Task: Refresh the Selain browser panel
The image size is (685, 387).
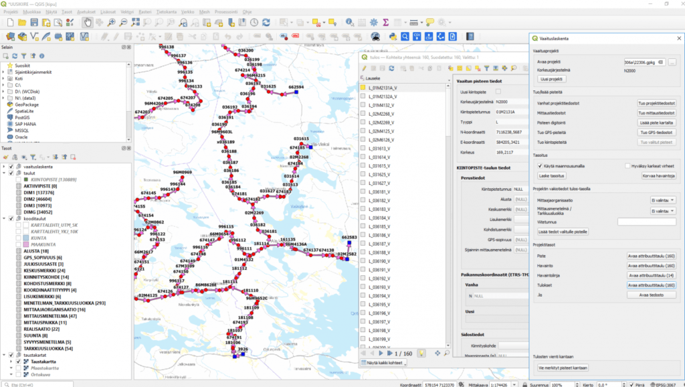Action: (x=15, y=56)
